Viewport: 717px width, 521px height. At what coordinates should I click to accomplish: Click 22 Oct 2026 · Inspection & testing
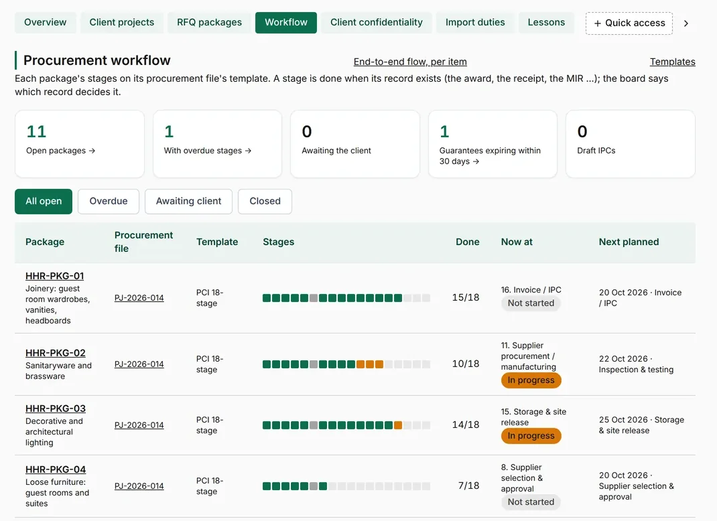coord(636,364)
